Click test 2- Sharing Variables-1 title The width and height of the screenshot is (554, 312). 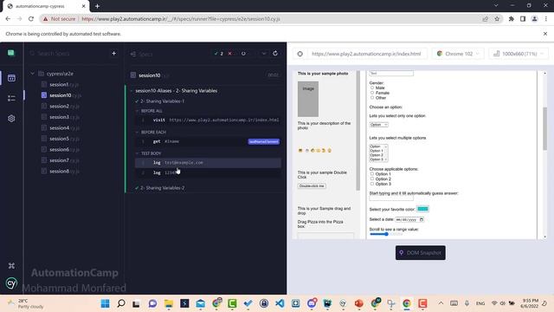click(x=162, y=101)
